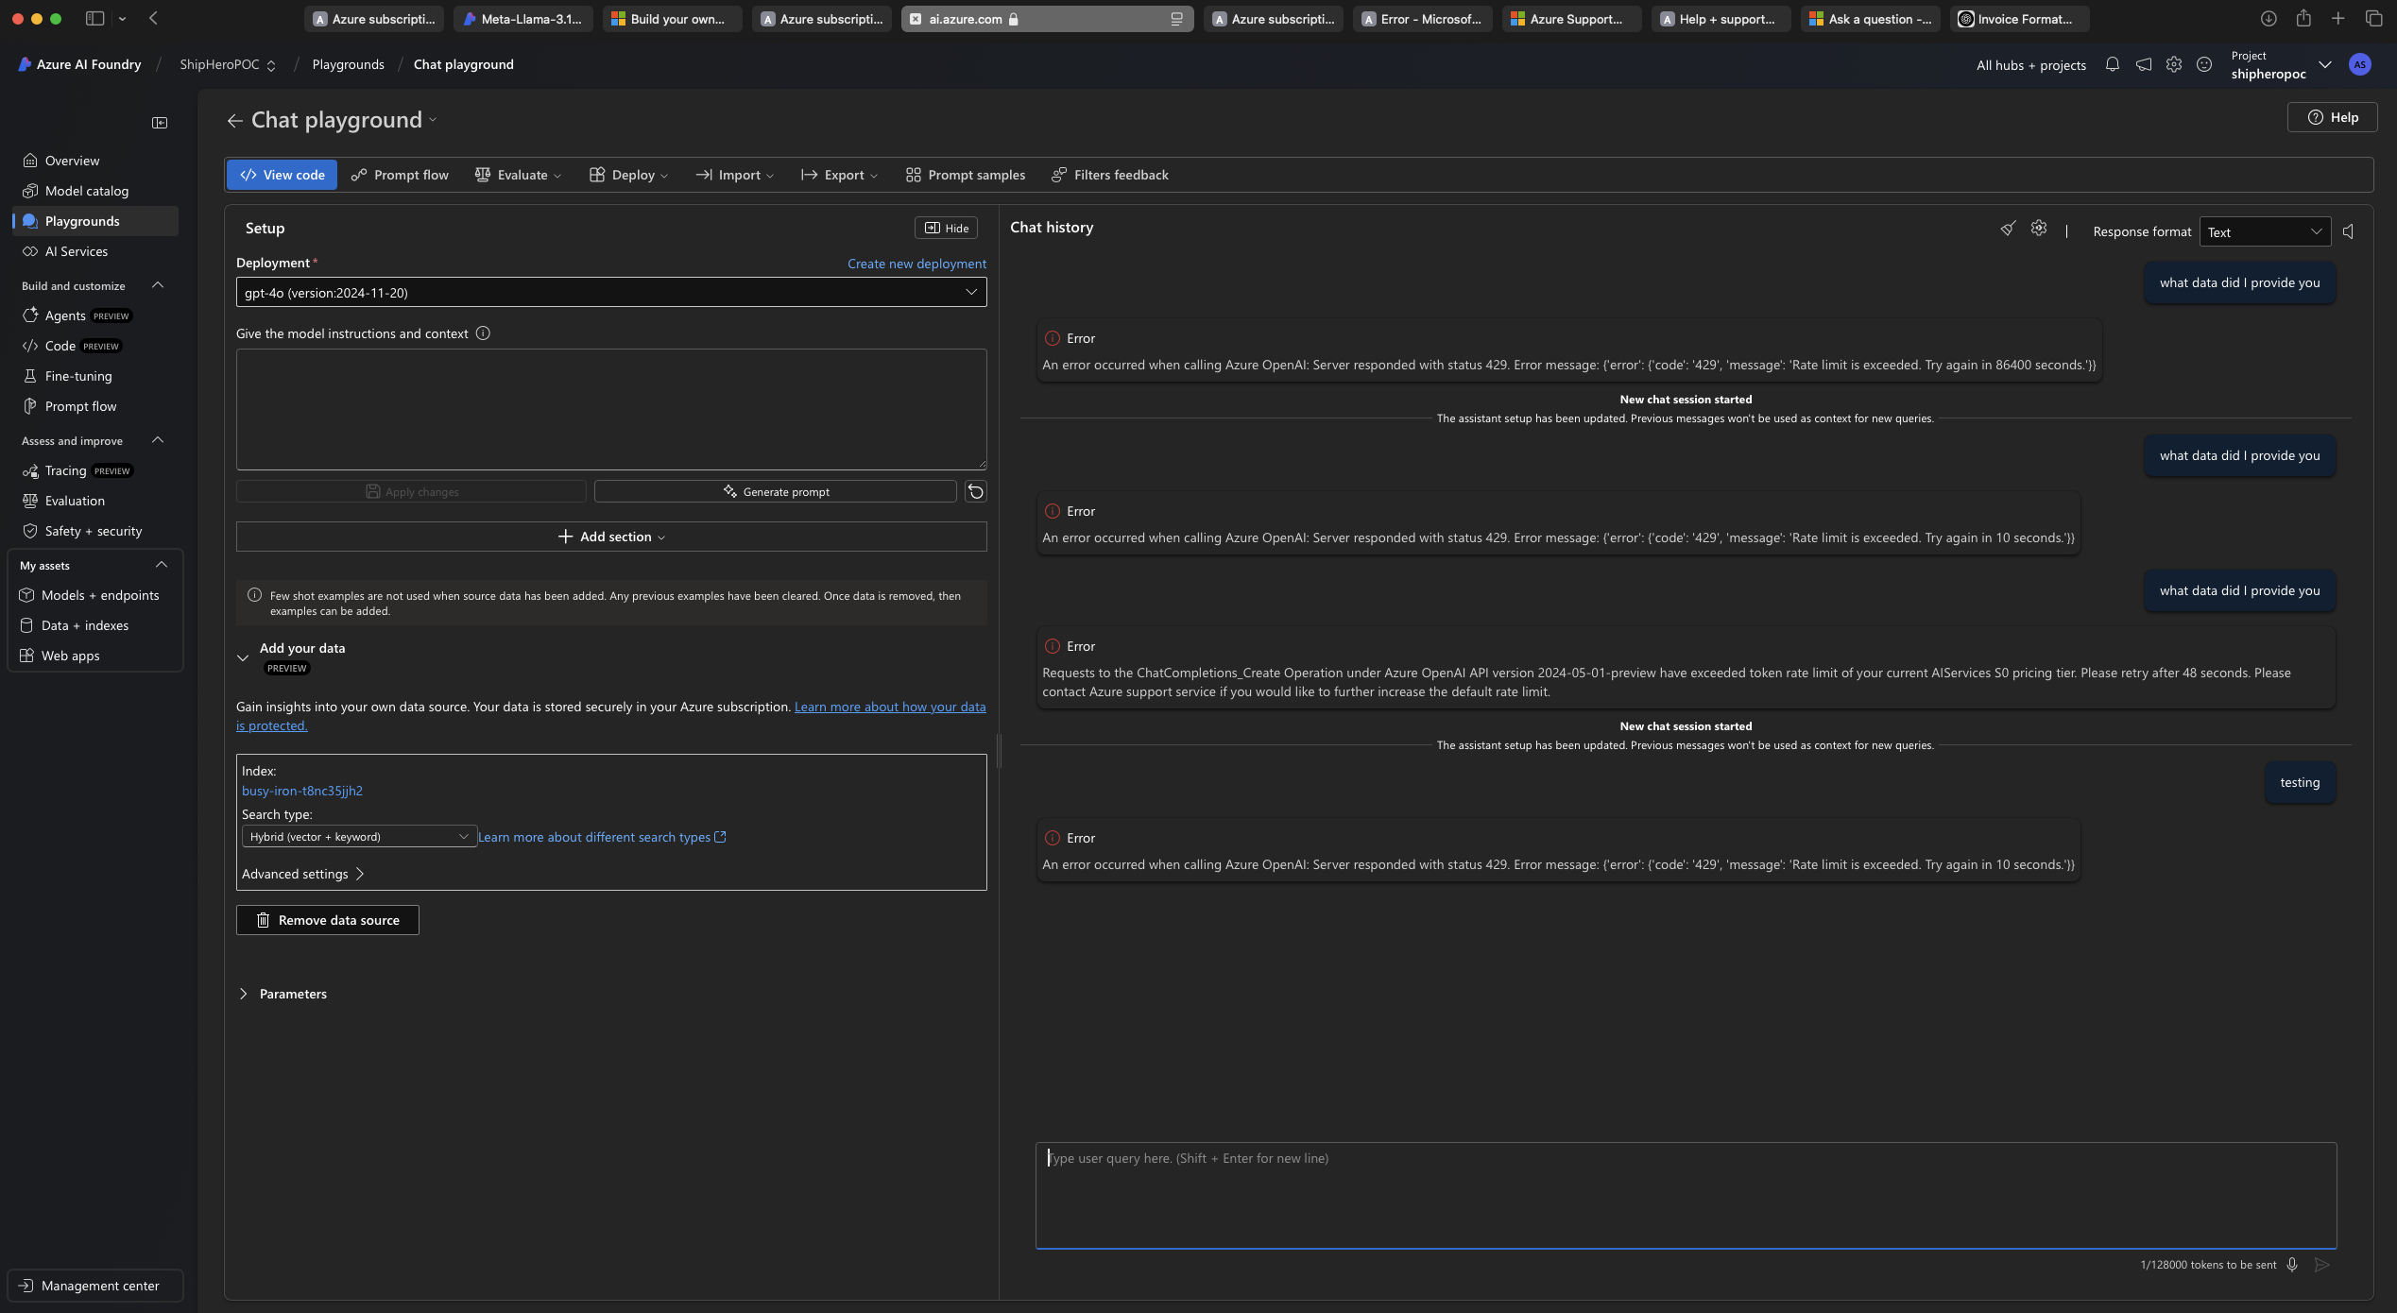Expand Add section dropdown

point(611,537)
